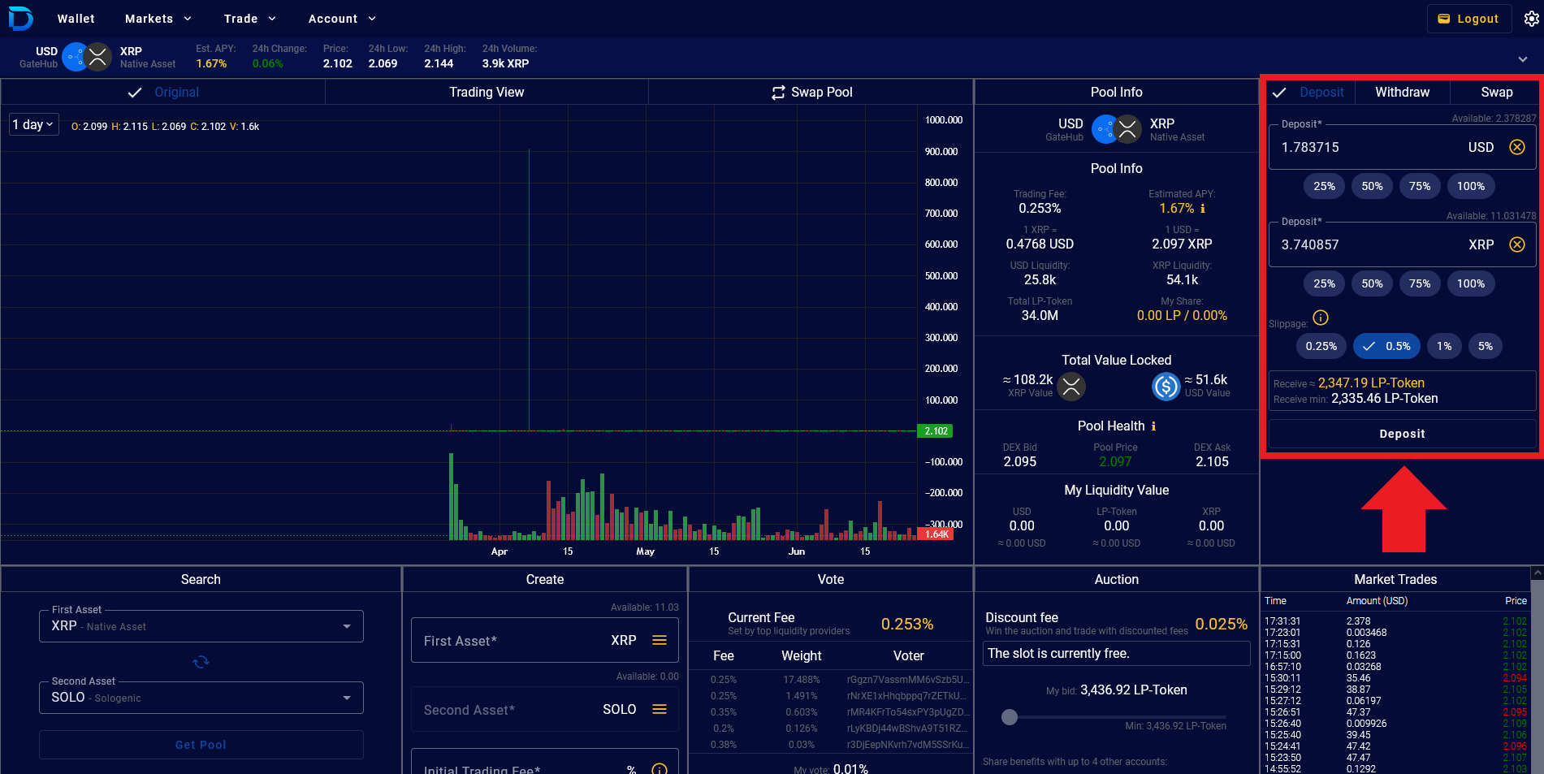Click the slippage info icon

pyautogui.click(x=1321, y=318)
